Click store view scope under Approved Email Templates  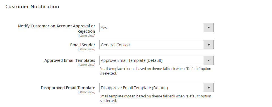(x=87, y=65)
